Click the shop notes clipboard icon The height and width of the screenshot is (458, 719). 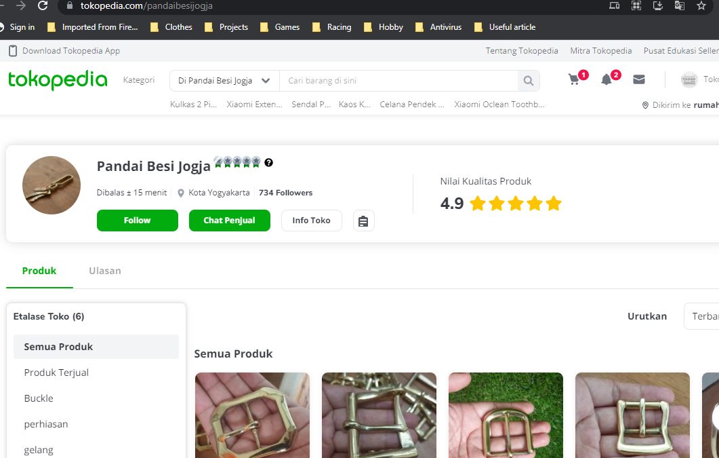coord(363,221)
